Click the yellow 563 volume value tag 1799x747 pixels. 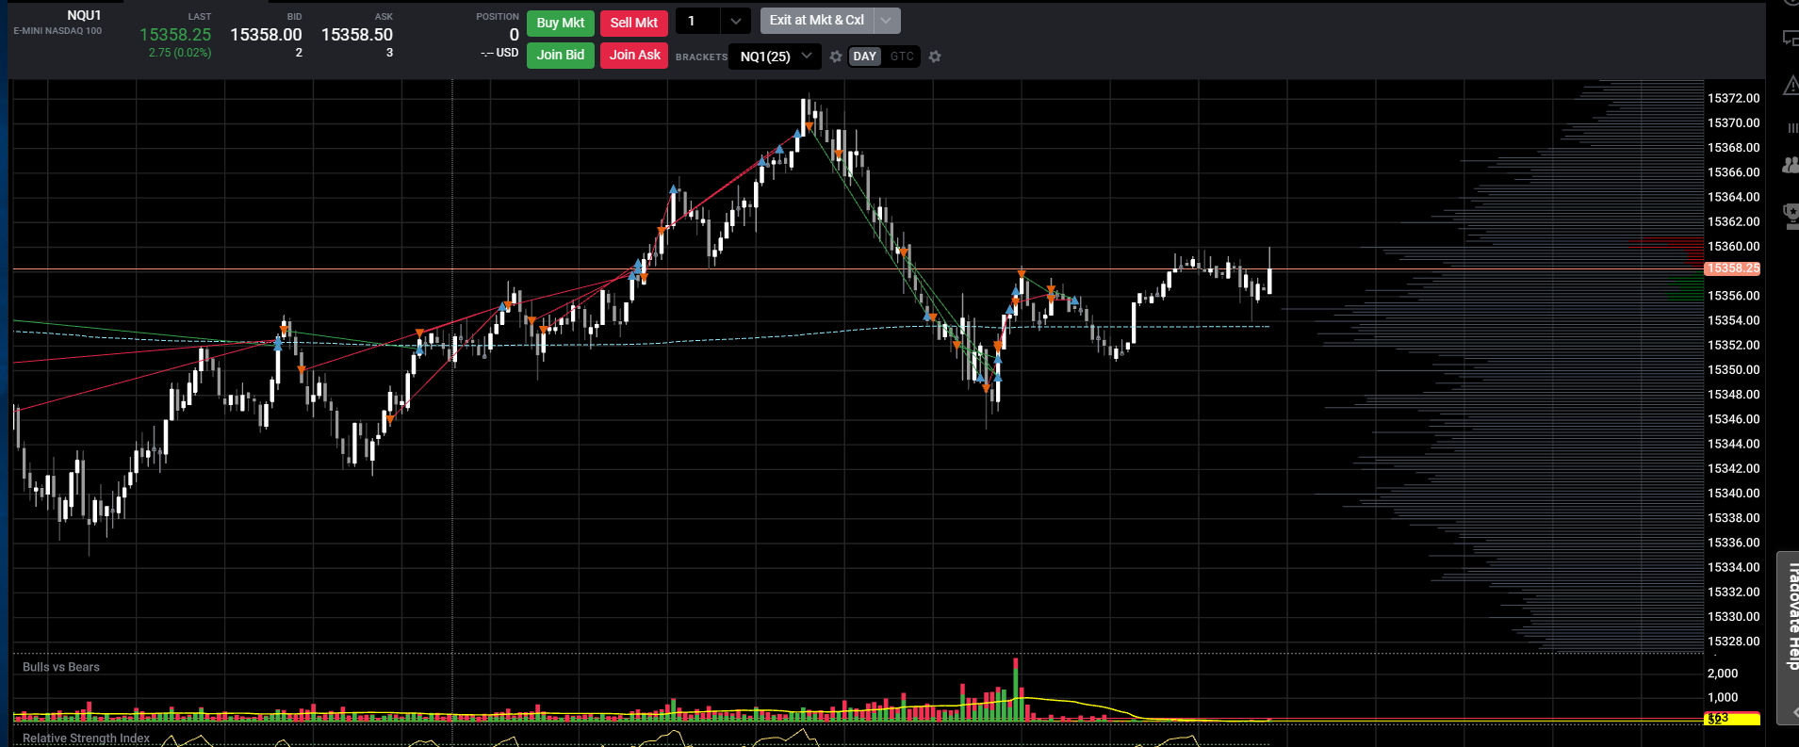pos(1732,719)
